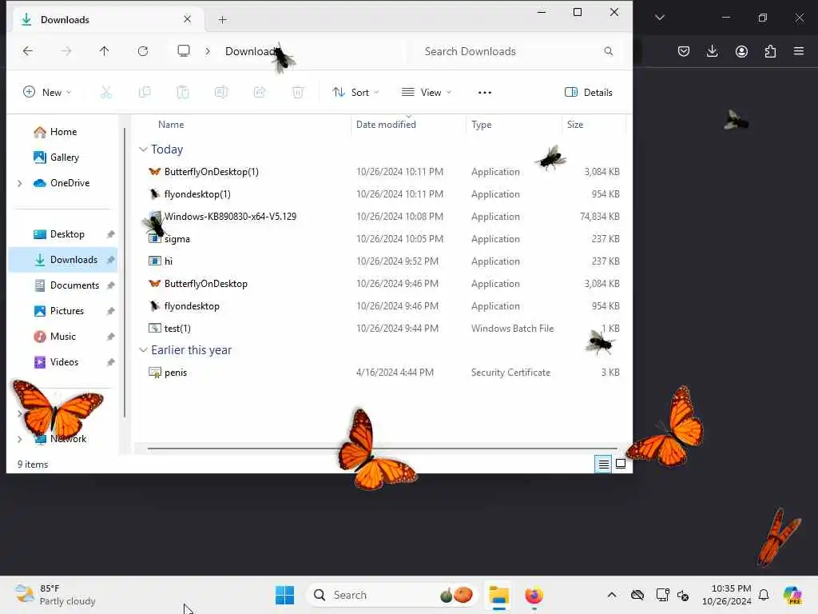Sort by the Name column header
The image size is (818, 614).
[171, 125]
